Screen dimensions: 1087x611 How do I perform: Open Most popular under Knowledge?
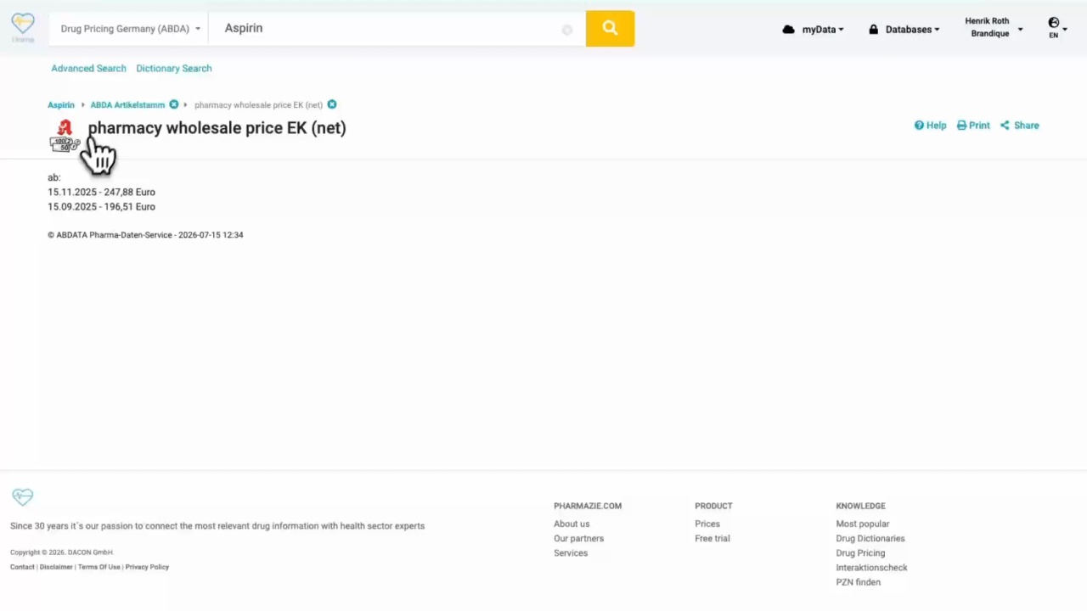[x=863, y=524]
